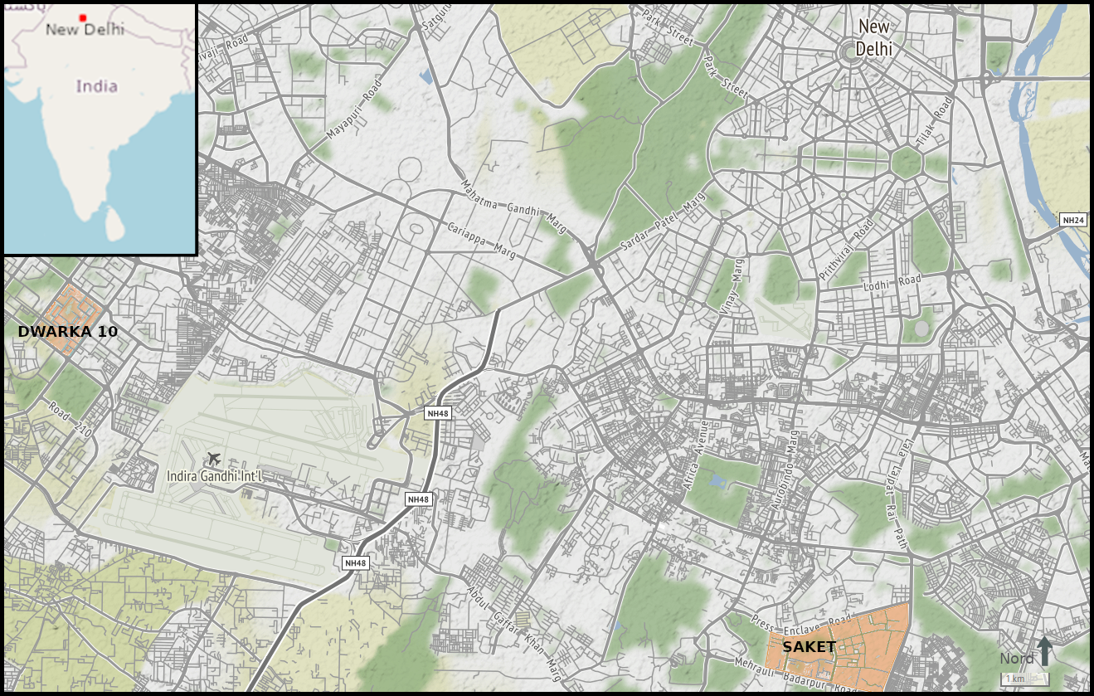Click the North arrow icon
The image size is (1094, 696).
click(x=1044, y=650)
